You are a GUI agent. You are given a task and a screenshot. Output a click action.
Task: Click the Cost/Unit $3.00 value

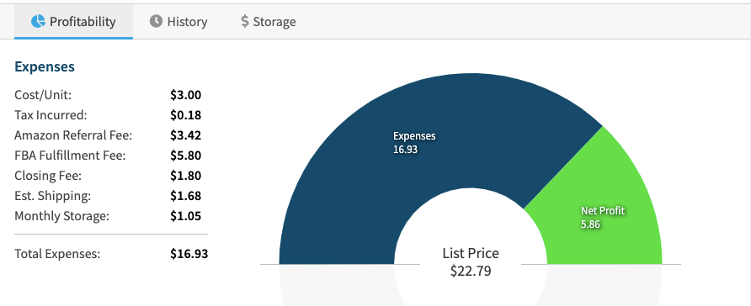pos(186,95)
